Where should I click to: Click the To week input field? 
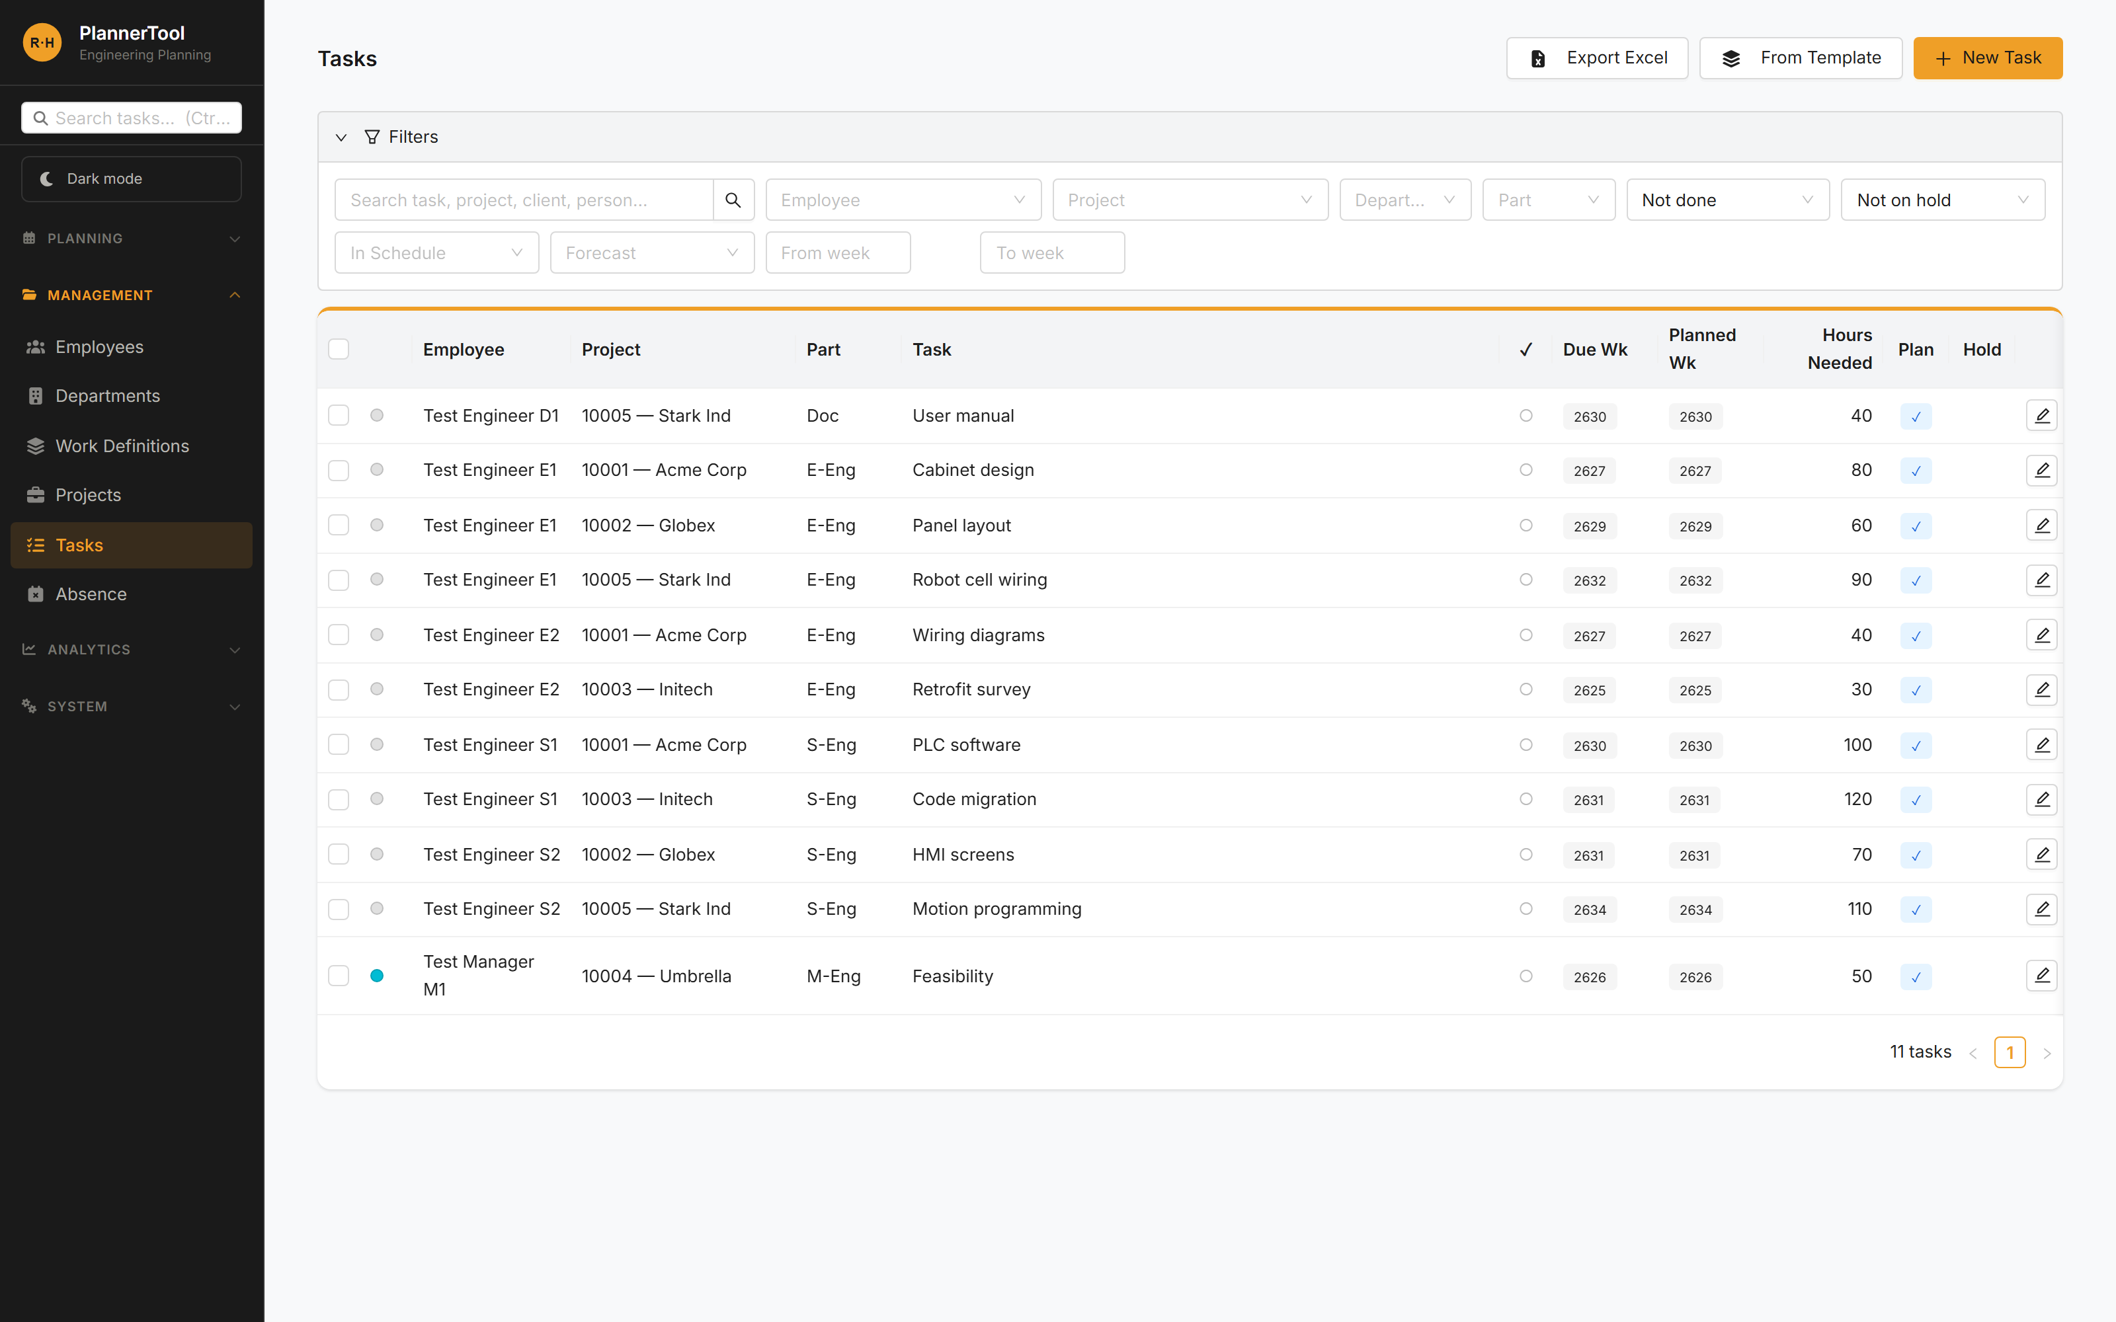click(x=1052, y=253)
